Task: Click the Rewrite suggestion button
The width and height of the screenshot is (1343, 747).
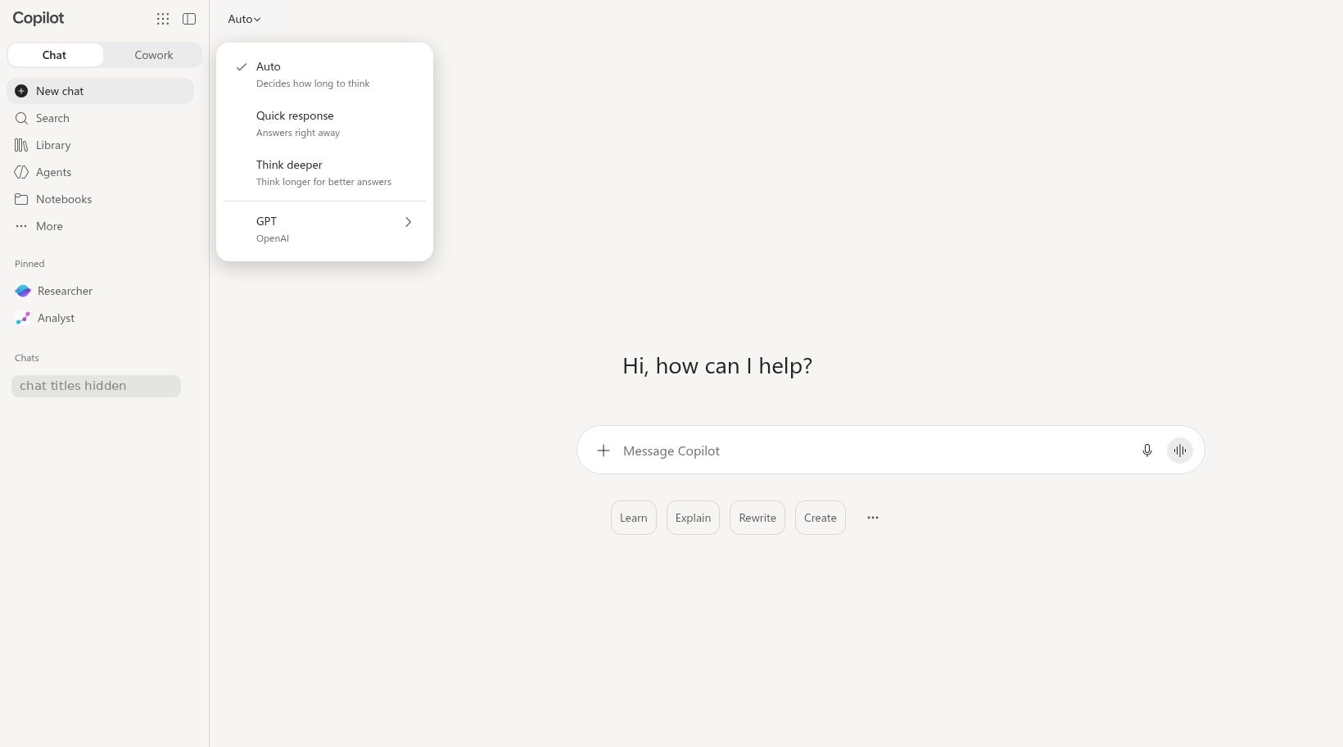Action: [x=757, y=518]
